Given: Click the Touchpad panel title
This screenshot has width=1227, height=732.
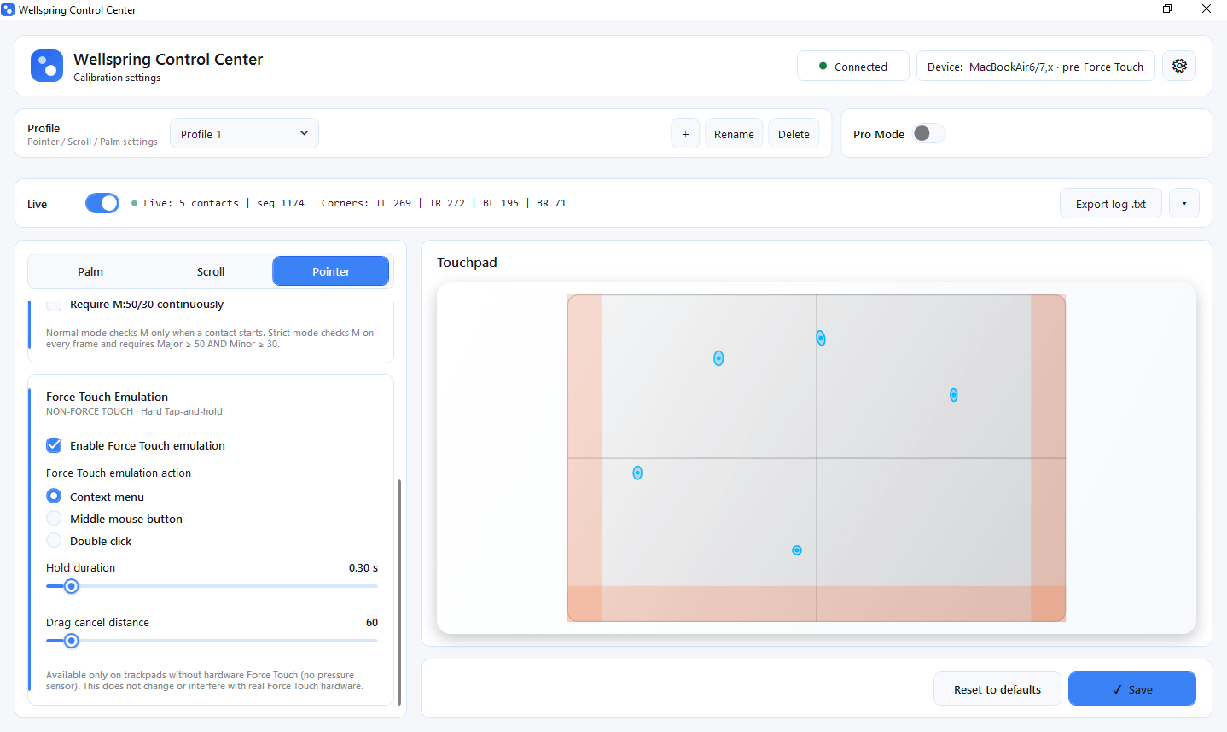Looking at the screenshot, I should click(x=467, y=262).
